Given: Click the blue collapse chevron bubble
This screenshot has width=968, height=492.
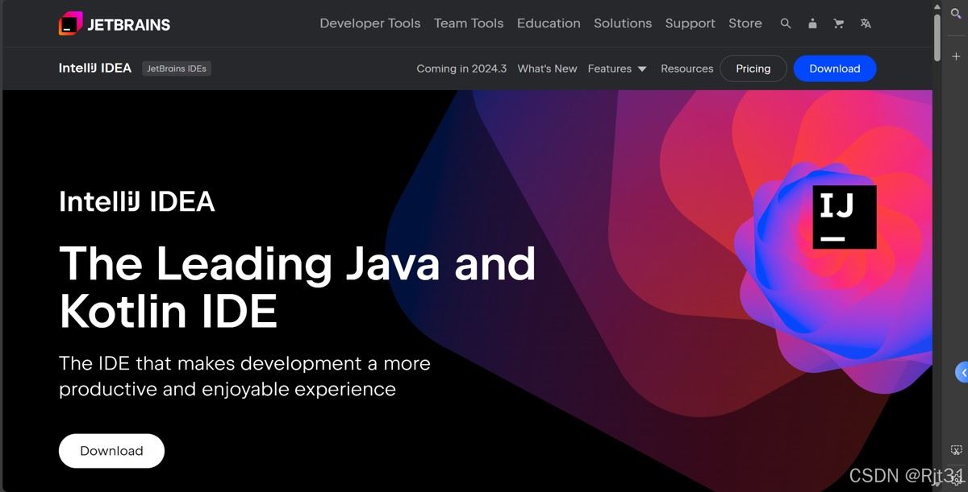Looking at the screenshot, I should point(962,372).
